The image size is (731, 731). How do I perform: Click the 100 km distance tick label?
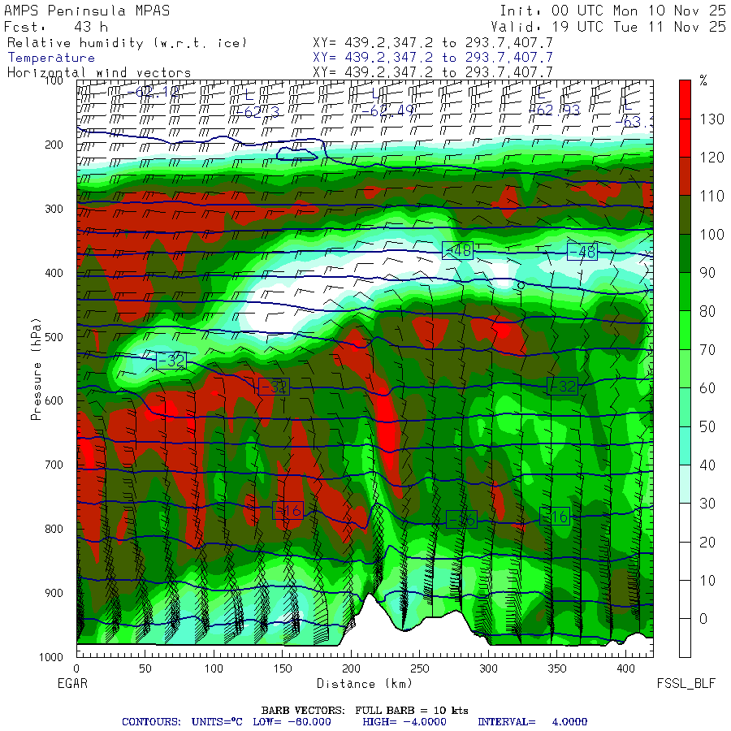(214, 668)
